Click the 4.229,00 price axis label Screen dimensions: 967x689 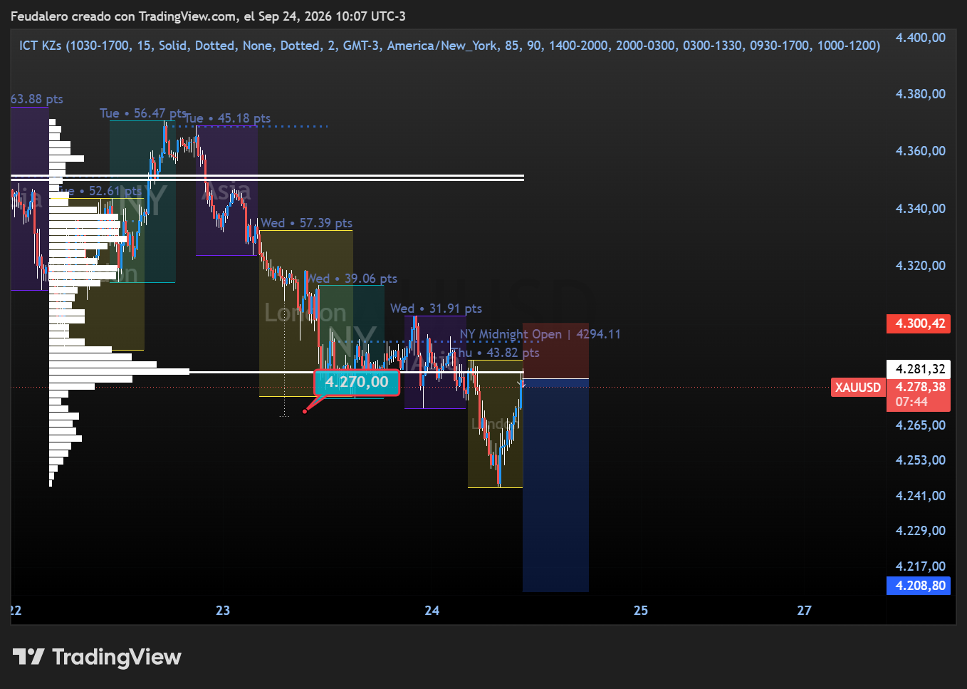pyautogui.click(x=920, y=531)
